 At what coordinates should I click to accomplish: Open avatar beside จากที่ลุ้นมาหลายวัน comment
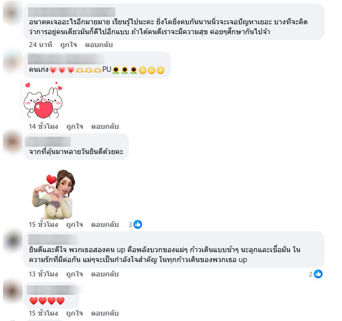pos(12,142)
